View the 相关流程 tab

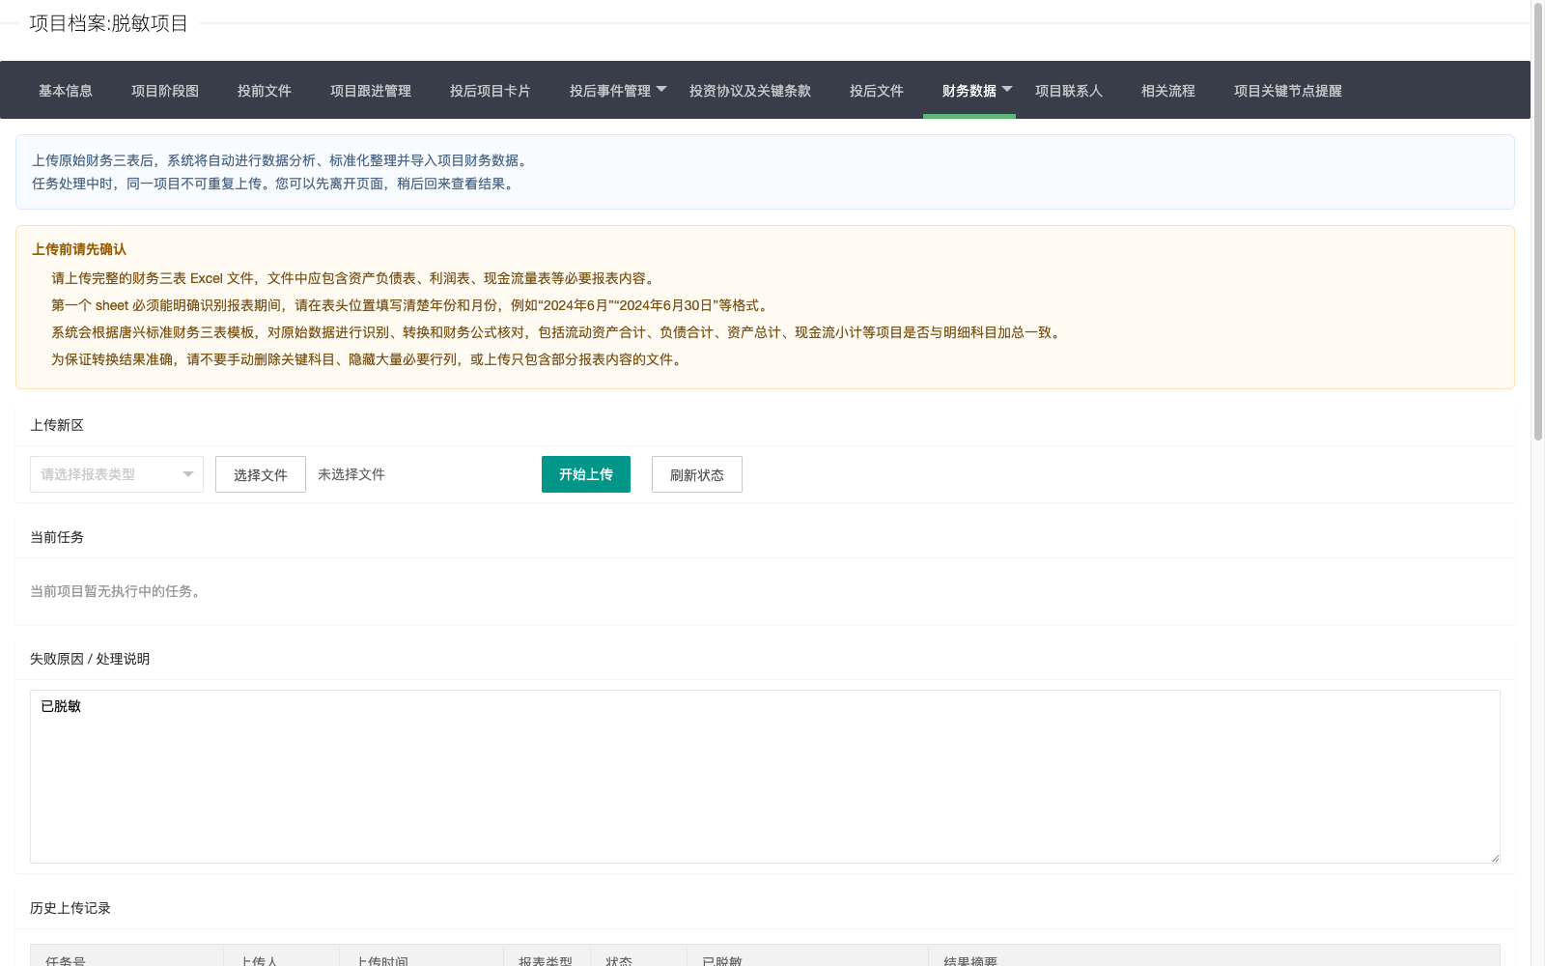(1168, 91)
